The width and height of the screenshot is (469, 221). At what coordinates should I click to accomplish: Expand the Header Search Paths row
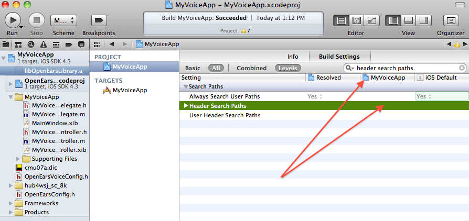pos(186,106)
